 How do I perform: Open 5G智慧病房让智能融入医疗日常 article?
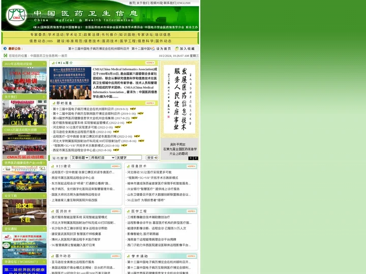point(73,245)
